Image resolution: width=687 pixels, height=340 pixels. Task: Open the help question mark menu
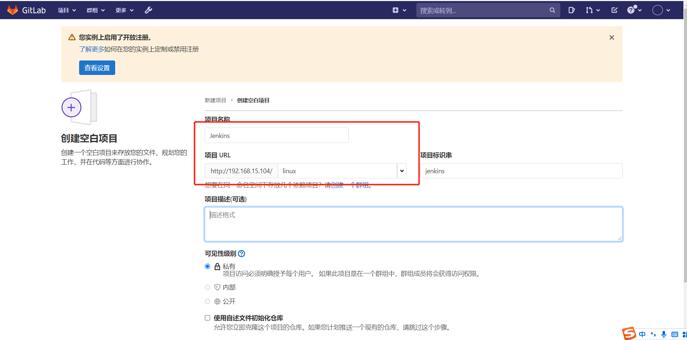pos(634,10)
